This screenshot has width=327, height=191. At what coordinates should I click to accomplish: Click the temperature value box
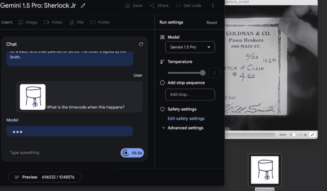pos(214,73)
